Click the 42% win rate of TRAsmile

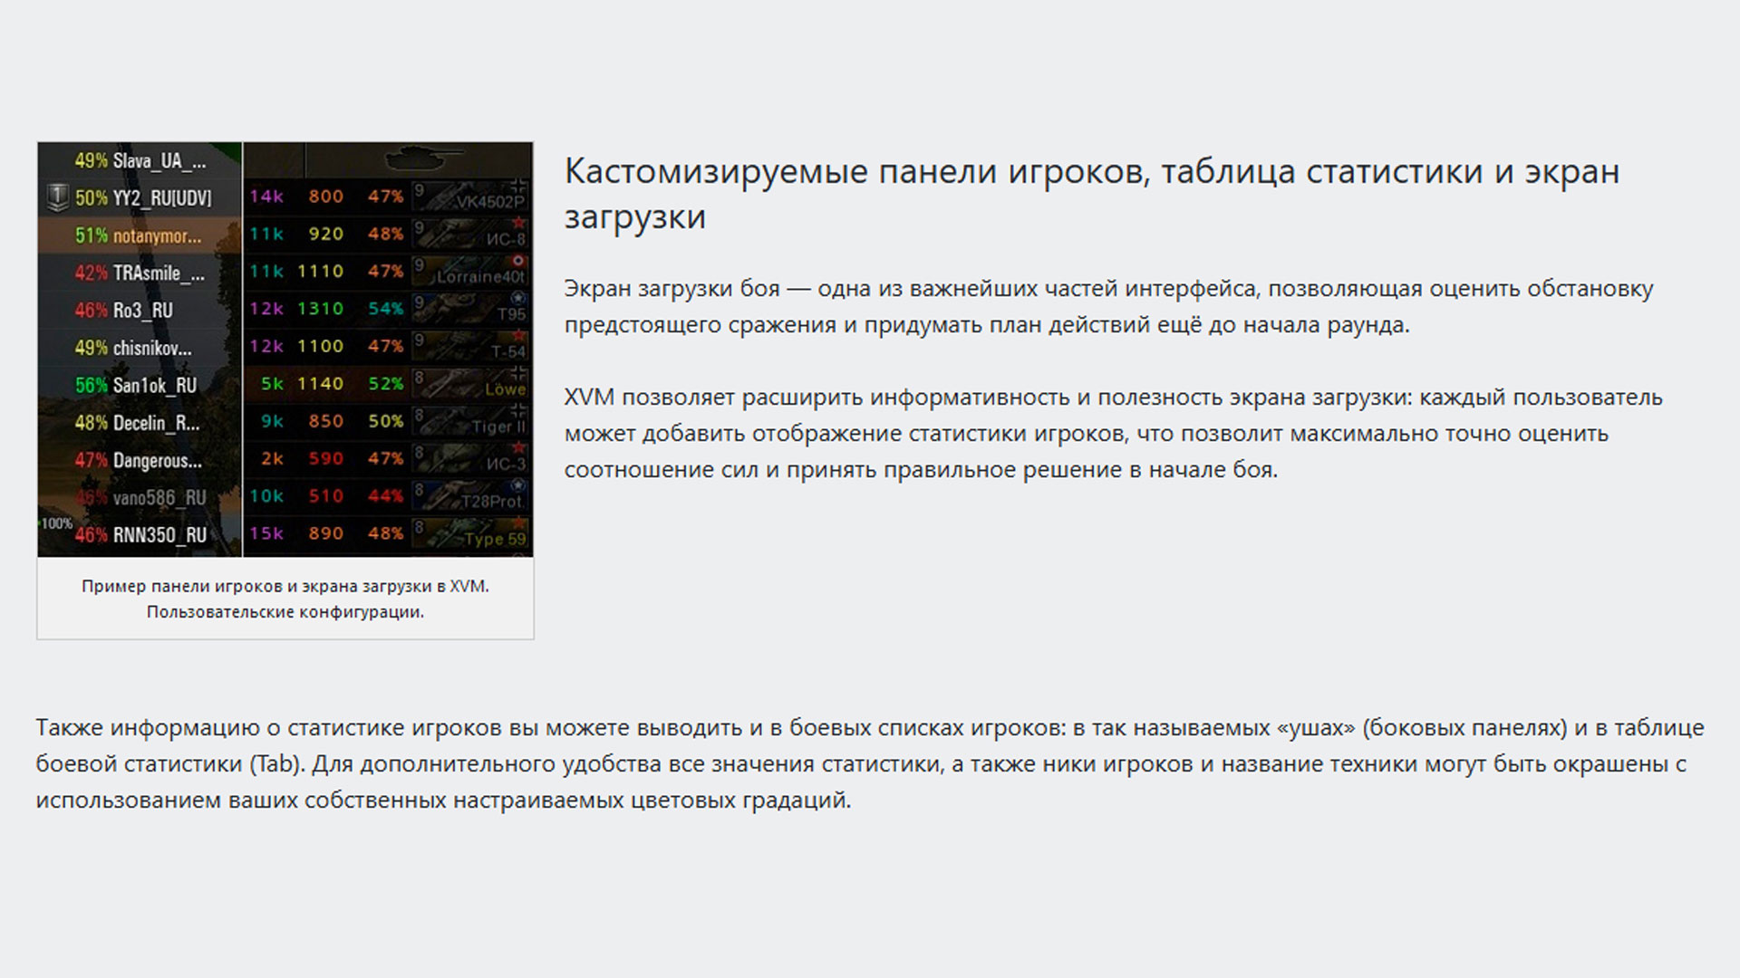tap(92, 273)
